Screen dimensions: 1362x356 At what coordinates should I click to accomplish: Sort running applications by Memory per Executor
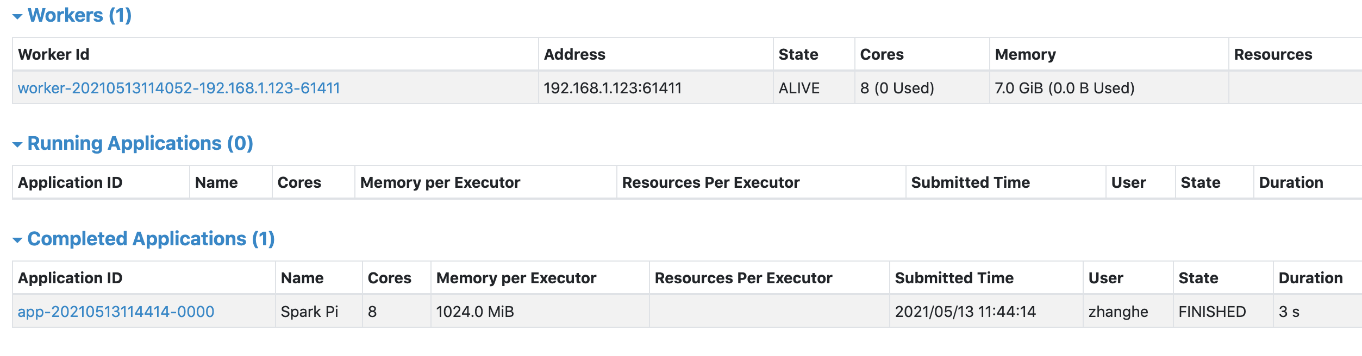[x=440, y=182]
